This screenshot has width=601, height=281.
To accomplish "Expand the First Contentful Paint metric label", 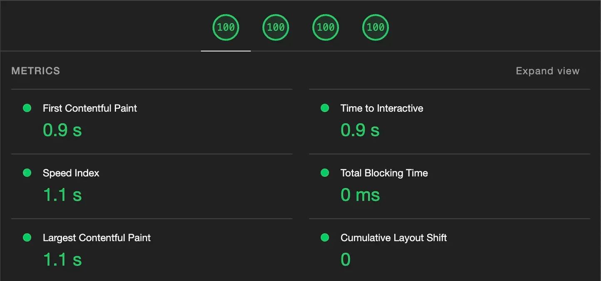I will tap(90, 108).
